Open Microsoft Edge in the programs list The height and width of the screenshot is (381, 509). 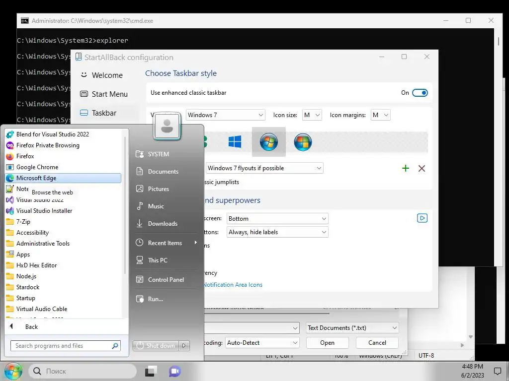pyautogui.click(x=63, y=178)
